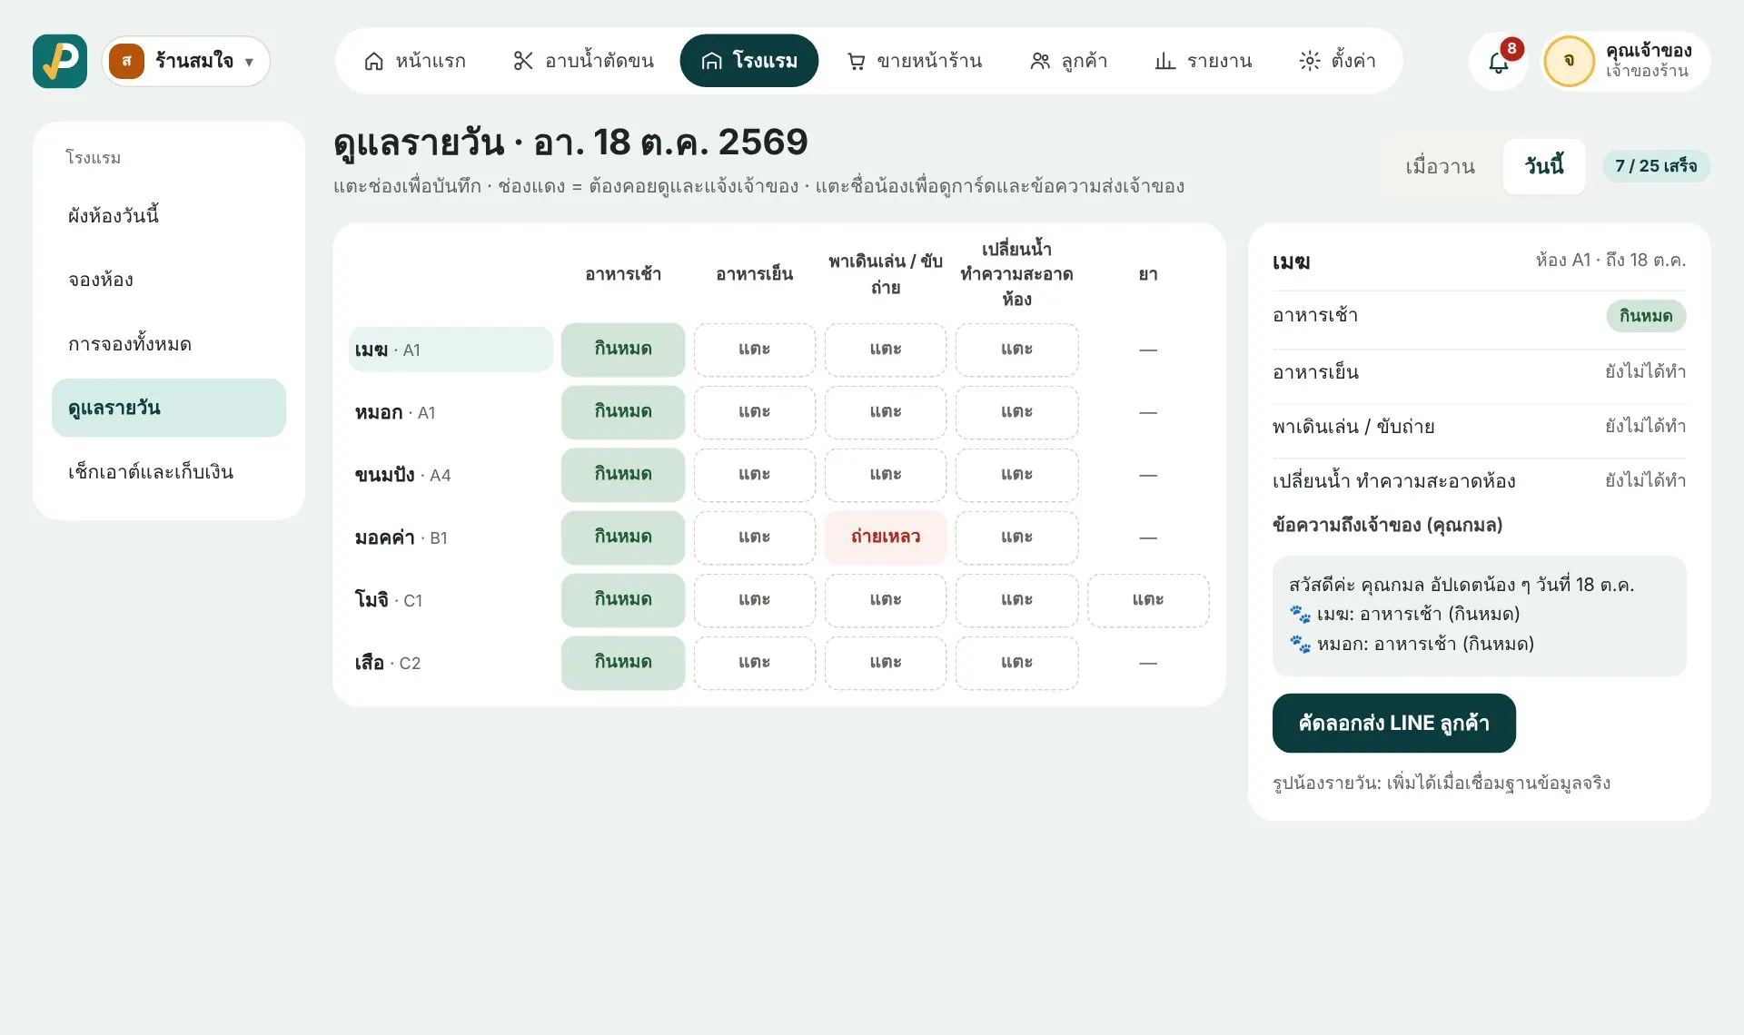The width and height of the screenshot is (1744, 1035).
Task: Tap หมอก walk/potty แตะ cell
Action: 886,412
